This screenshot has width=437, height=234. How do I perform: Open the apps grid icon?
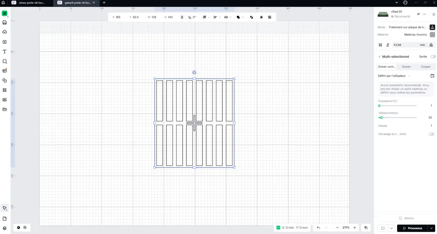point(4,90)
